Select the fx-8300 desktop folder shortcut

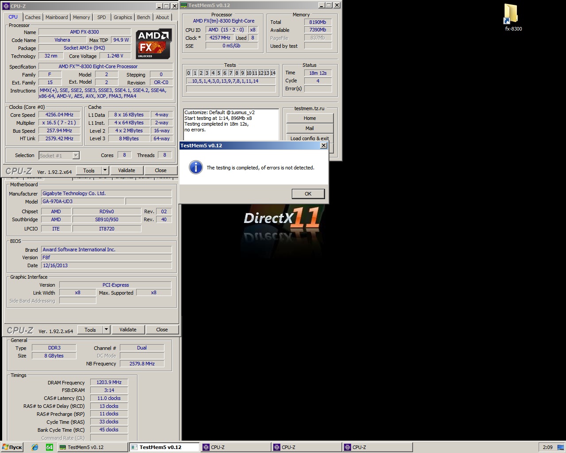click(513, 18)
